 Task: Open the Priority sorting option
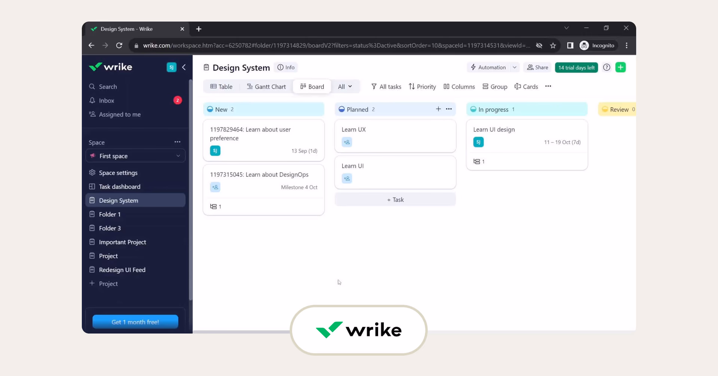[x=422, y=86]
